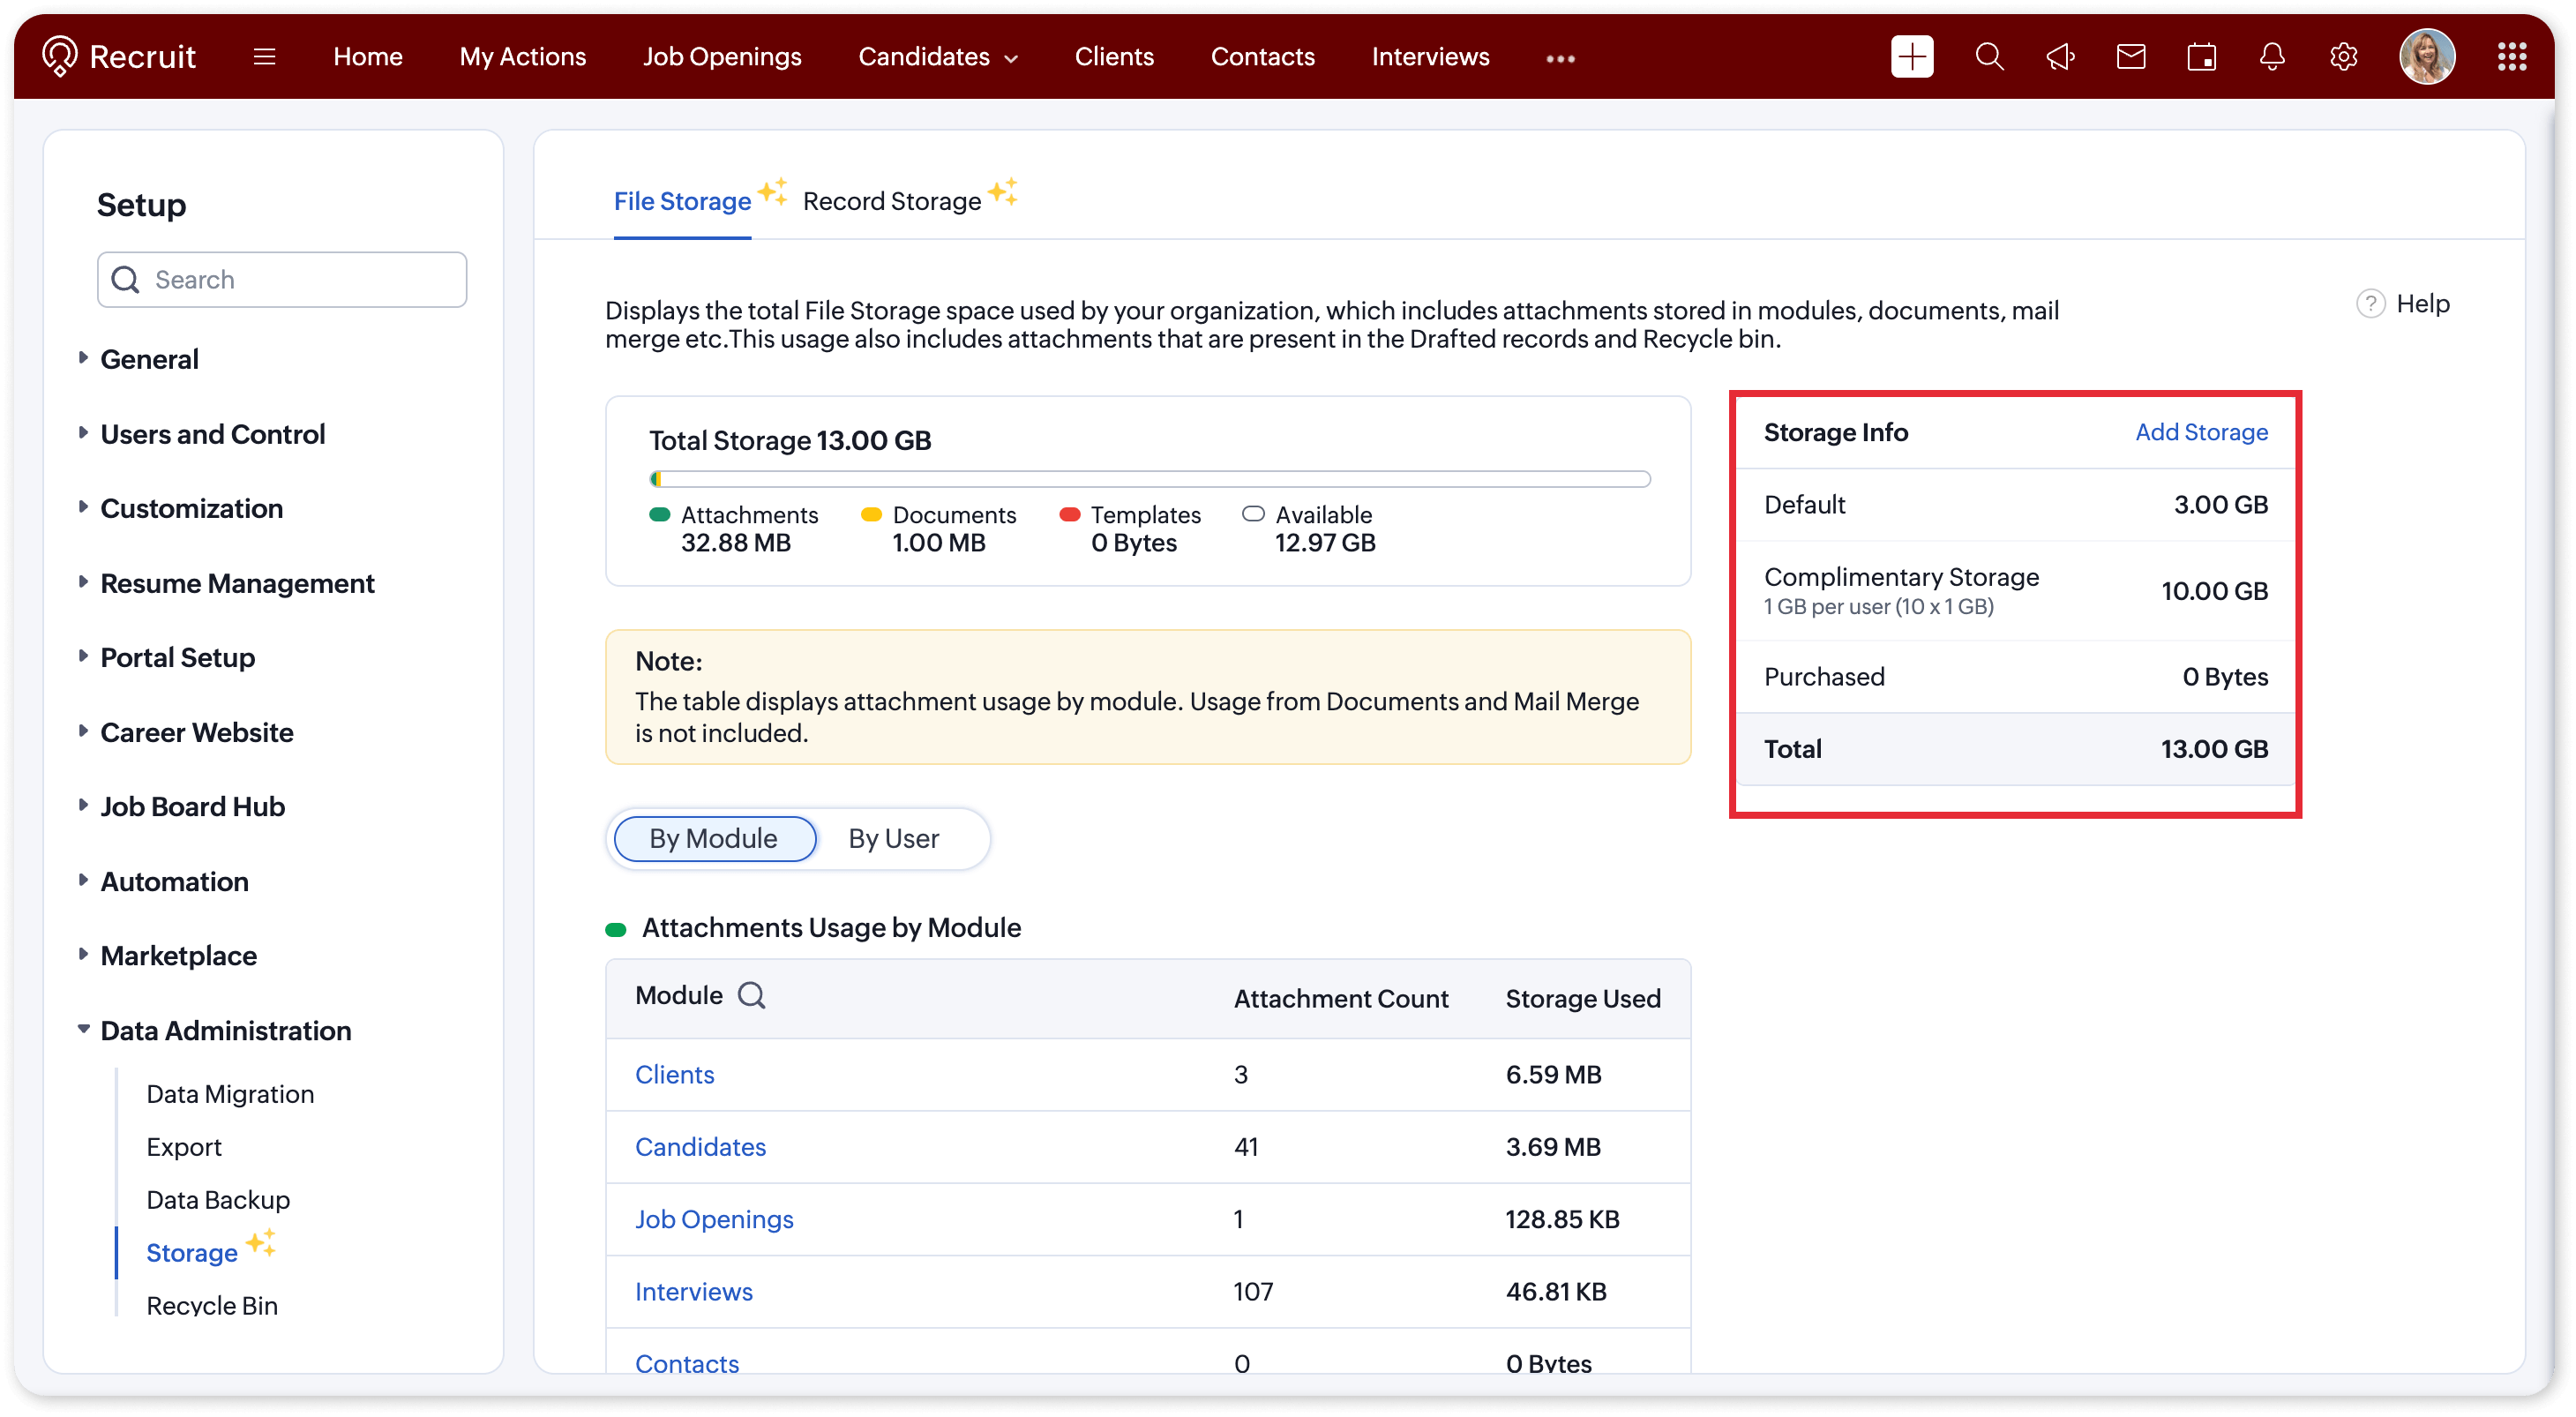
Task: Click the module search magnifier icon
Action: (751, 995)
